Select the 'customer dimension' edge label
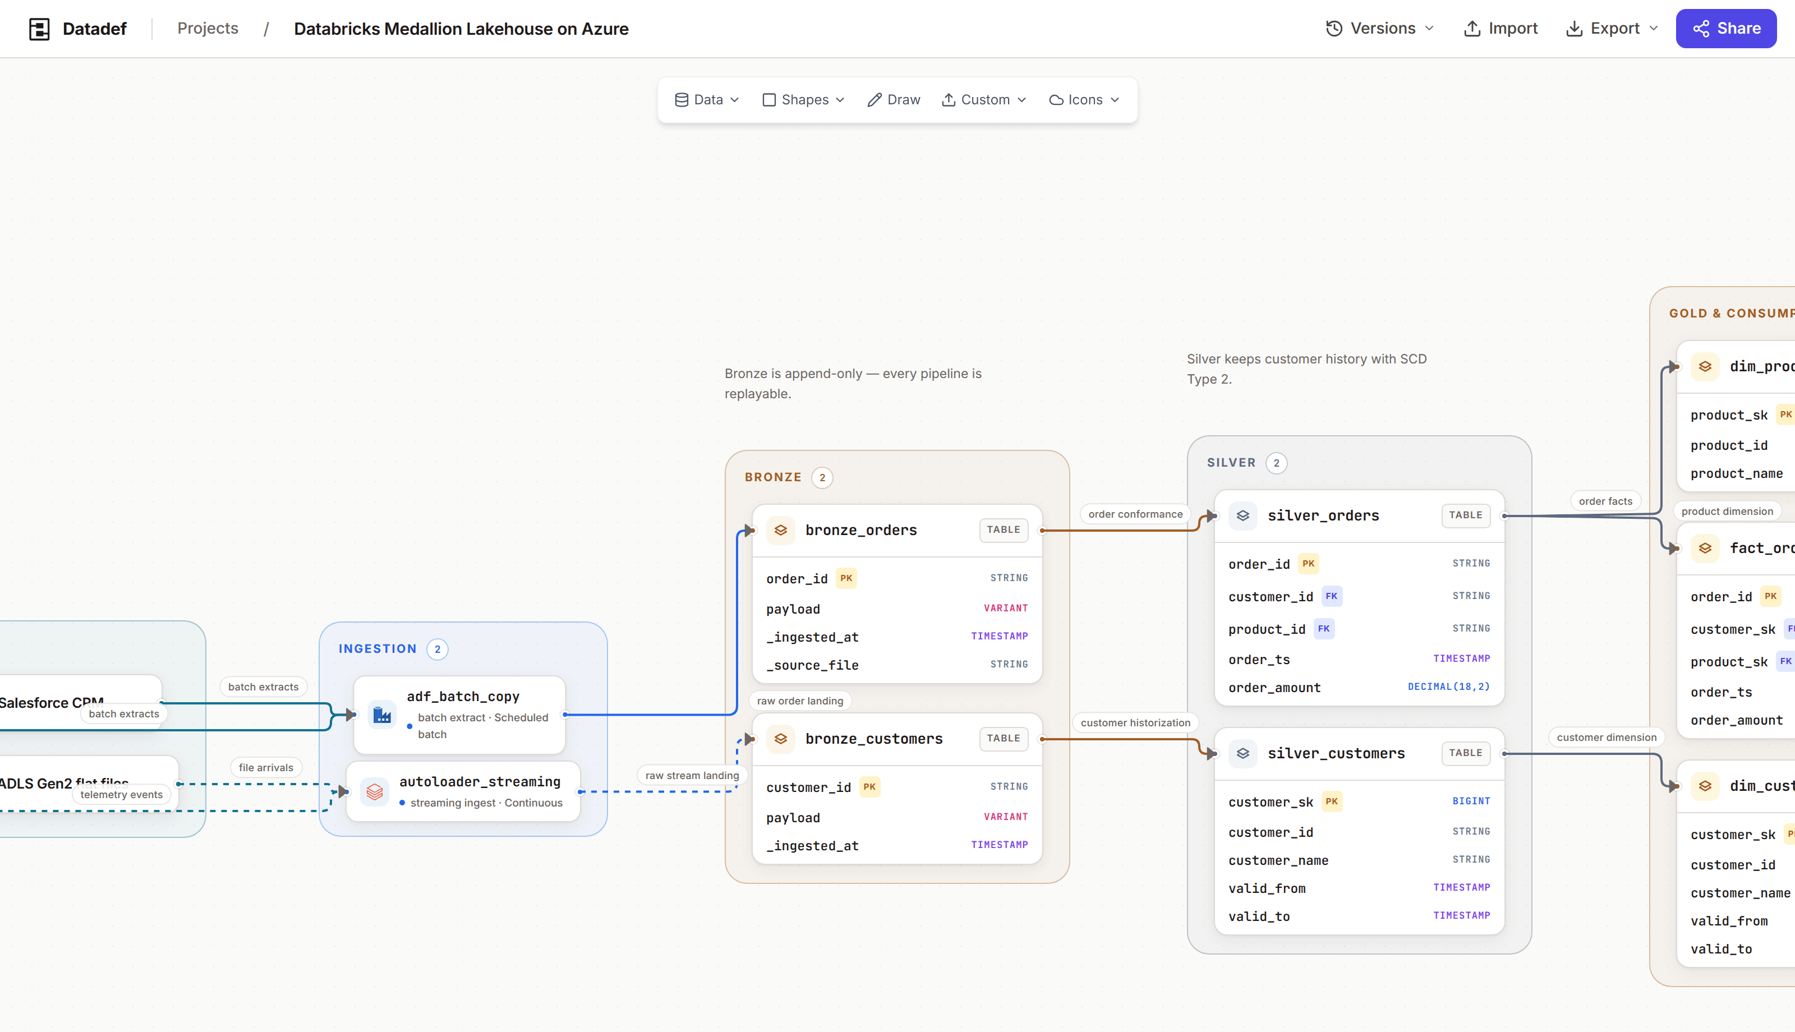The width and height of the screenshot is (1795, 1032). click(x=1607, y=737)
